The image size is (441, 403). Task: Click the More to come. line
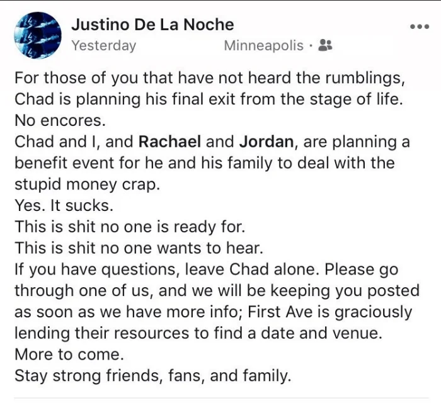(69, 354)
